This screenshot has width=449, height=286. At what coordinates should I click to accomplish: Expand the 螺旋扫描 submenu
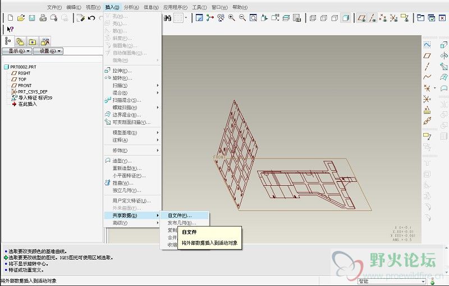pos(132,107)
